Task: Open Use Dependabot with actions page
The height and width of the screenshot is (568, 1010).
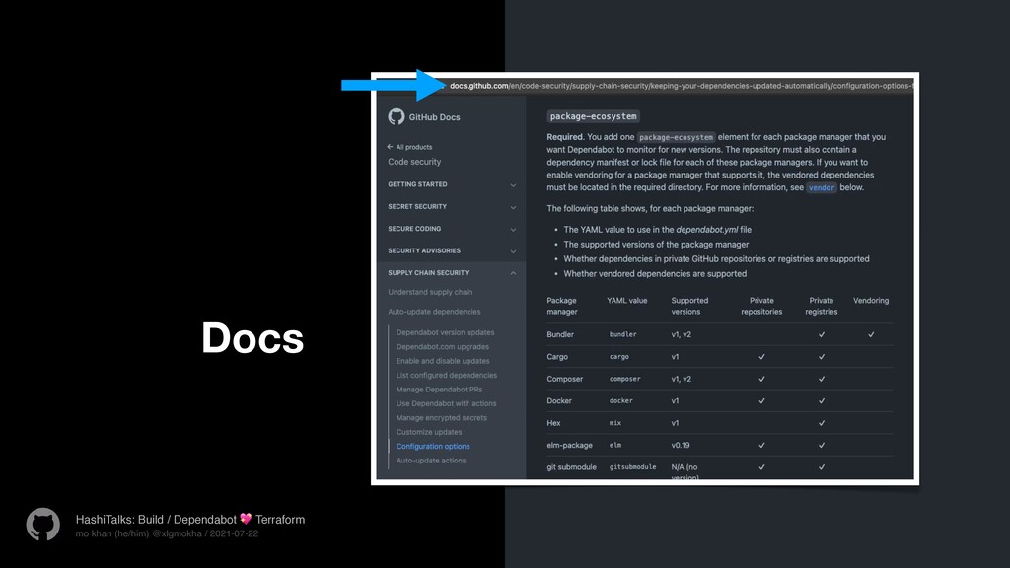Action: 447,403
